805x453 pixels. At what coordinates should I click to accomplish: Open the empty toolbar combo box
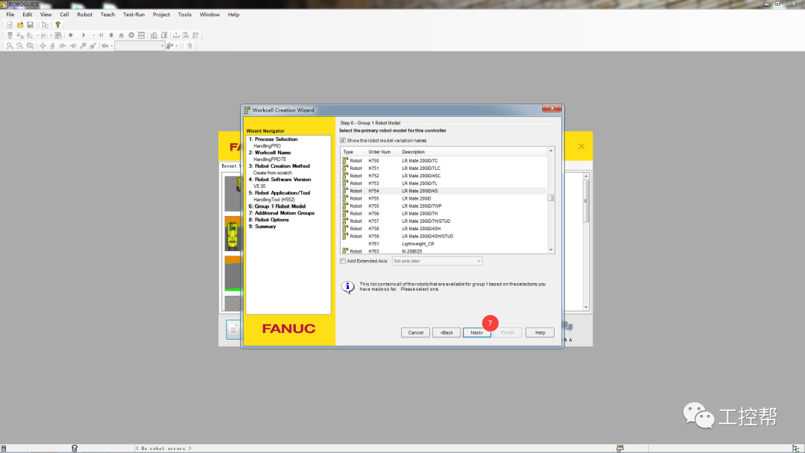click(x=139, y=45)
